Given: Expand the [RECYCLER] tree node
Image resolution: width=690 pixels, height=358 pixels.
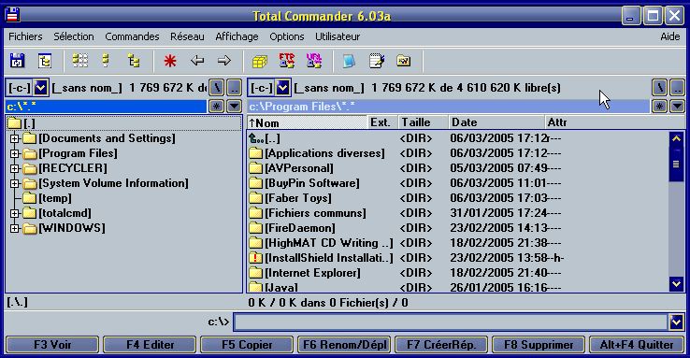Looking at the screenshot, I should (15, 169).
